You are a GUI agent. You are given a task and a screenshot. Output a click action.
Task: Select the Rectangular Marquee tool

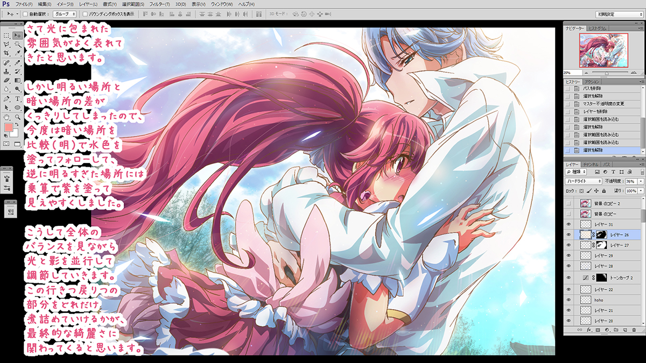point(6,35)
